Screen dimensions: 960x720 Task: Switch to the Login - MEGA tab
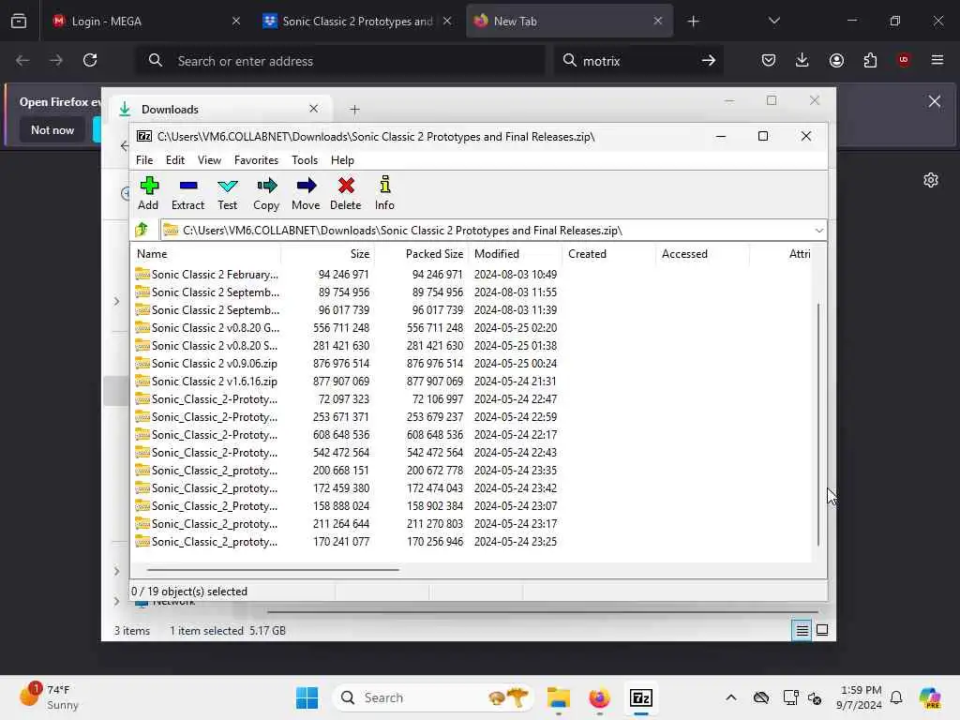[x=143, y=21]
